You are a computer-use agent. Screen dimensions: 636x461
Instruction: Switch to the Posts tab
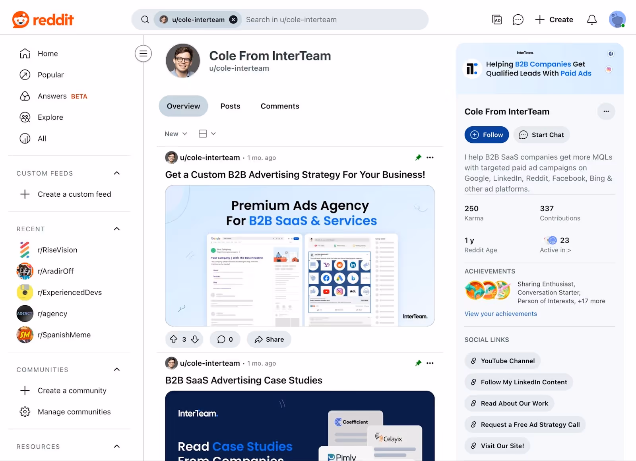230,106
